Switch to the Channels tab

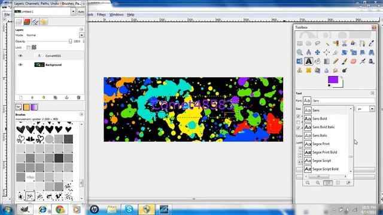27,22
